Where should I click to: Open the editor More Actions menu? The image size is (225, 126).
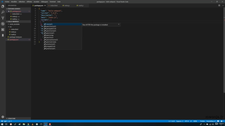[223, 6]
